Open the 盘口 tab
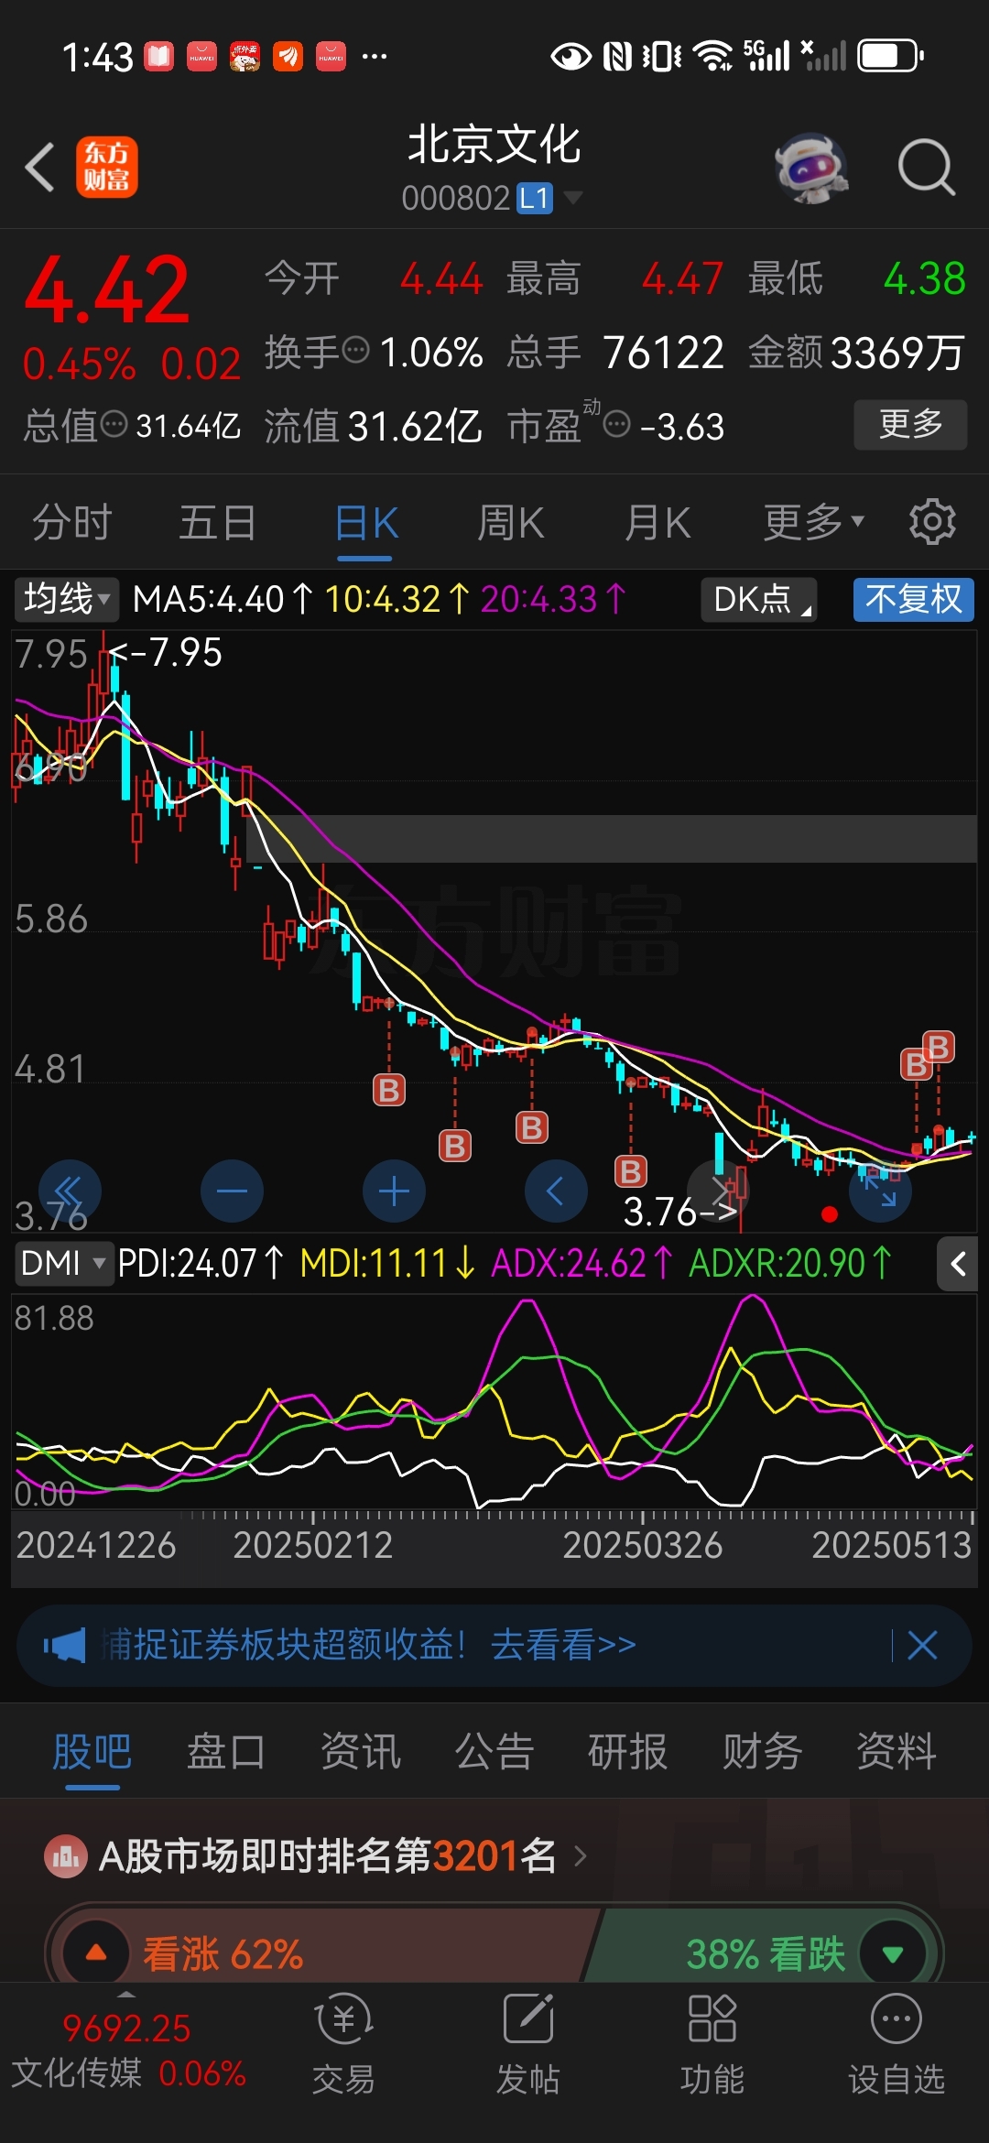This screenshot has width=989, height=2143. pos(226,1752)
